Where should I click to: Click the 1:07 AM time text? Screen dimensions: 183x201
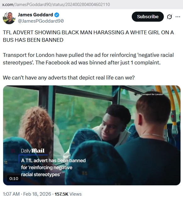click(x=11, y=194)
